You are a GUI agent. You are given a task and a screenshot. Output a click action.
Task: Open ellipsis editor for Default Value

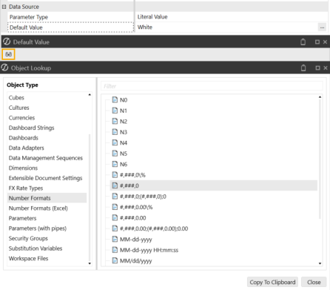[322, 27]
